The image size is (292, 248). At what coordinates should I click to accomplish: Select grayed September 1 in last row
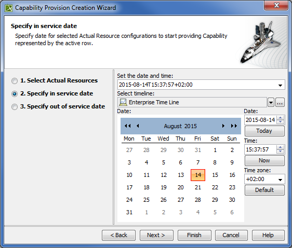point(147,212)
